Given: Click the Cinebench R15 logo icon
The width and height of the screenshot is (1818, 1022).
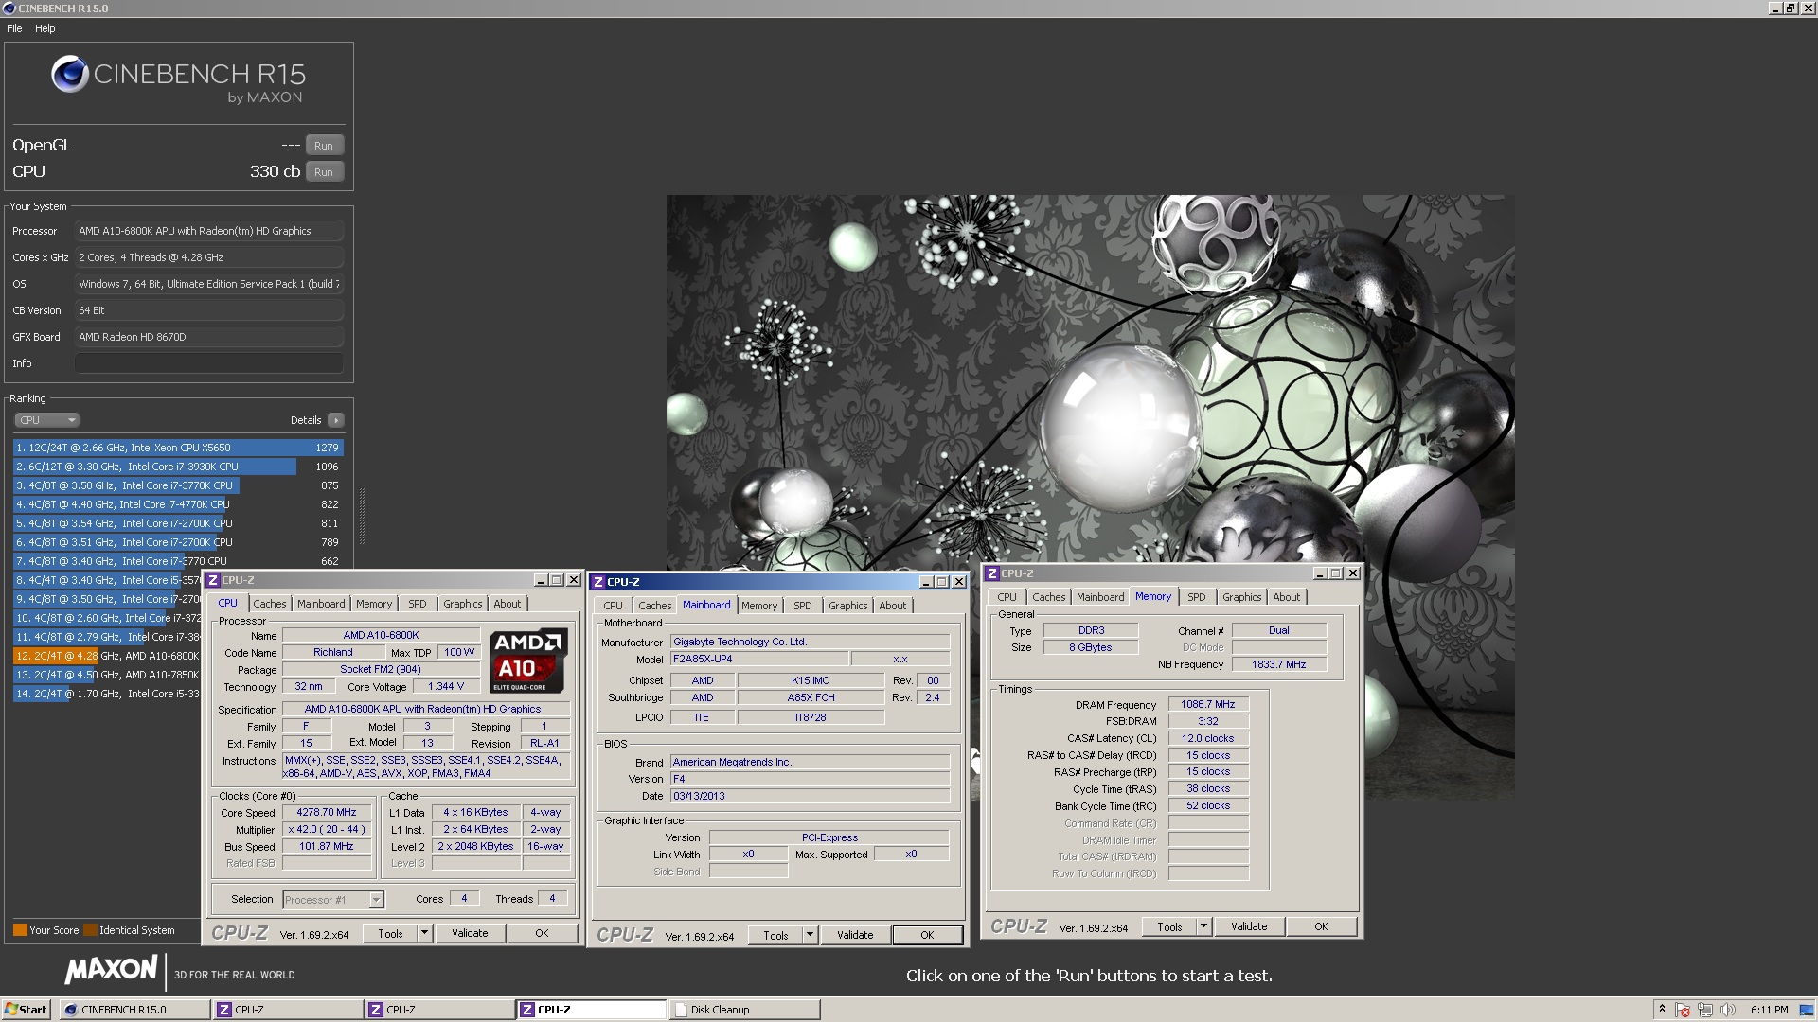Looking at the screenshot, I should pyautogui.click(x=70, y=74).
